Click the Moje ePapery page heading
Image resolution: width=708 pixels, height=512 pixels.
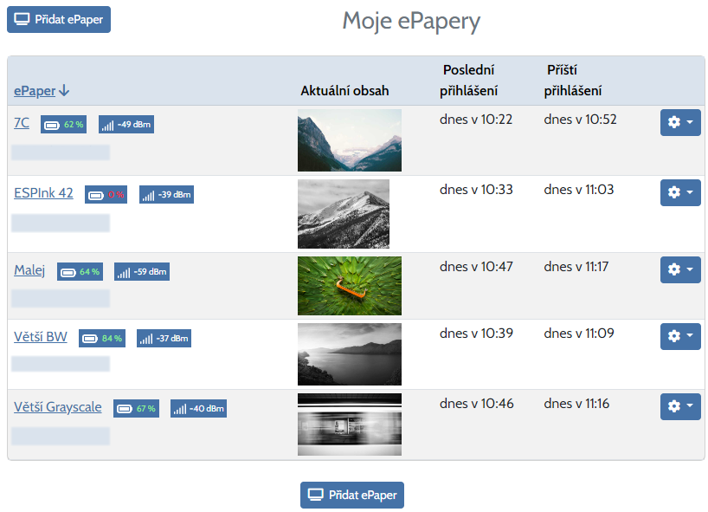(411, 22)
